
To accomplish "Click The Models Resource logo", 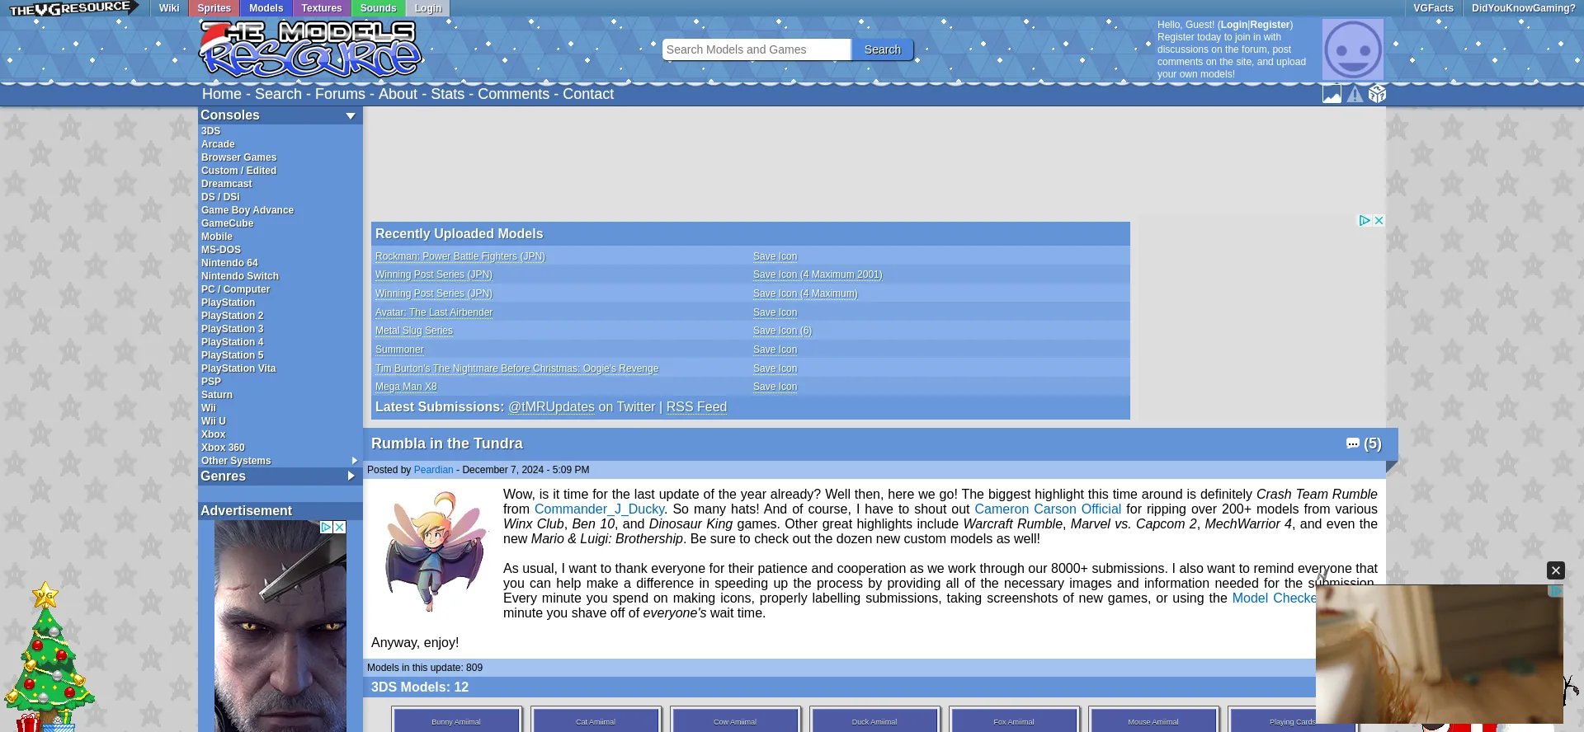I will (x=311, y=49).
